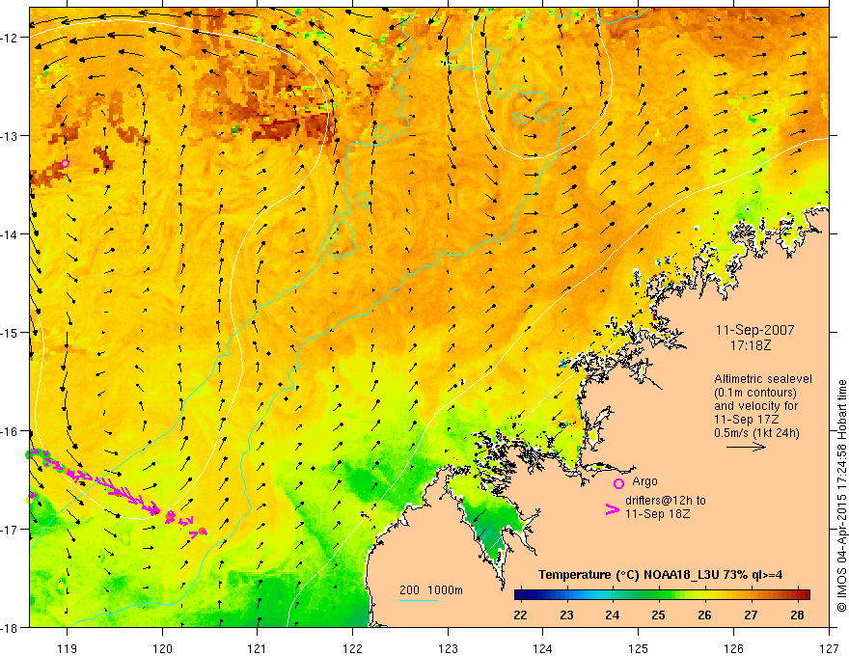Viewport: 849px width, 656px height.
Task: Click the '11-Sep 18Z' drifter legend text
Action: (657, 513)
